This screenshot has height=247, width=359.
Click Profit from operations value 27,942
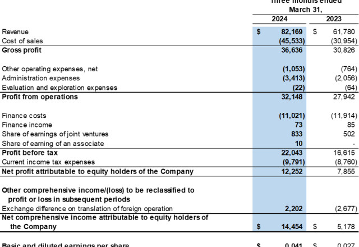(x=344, y=97)
